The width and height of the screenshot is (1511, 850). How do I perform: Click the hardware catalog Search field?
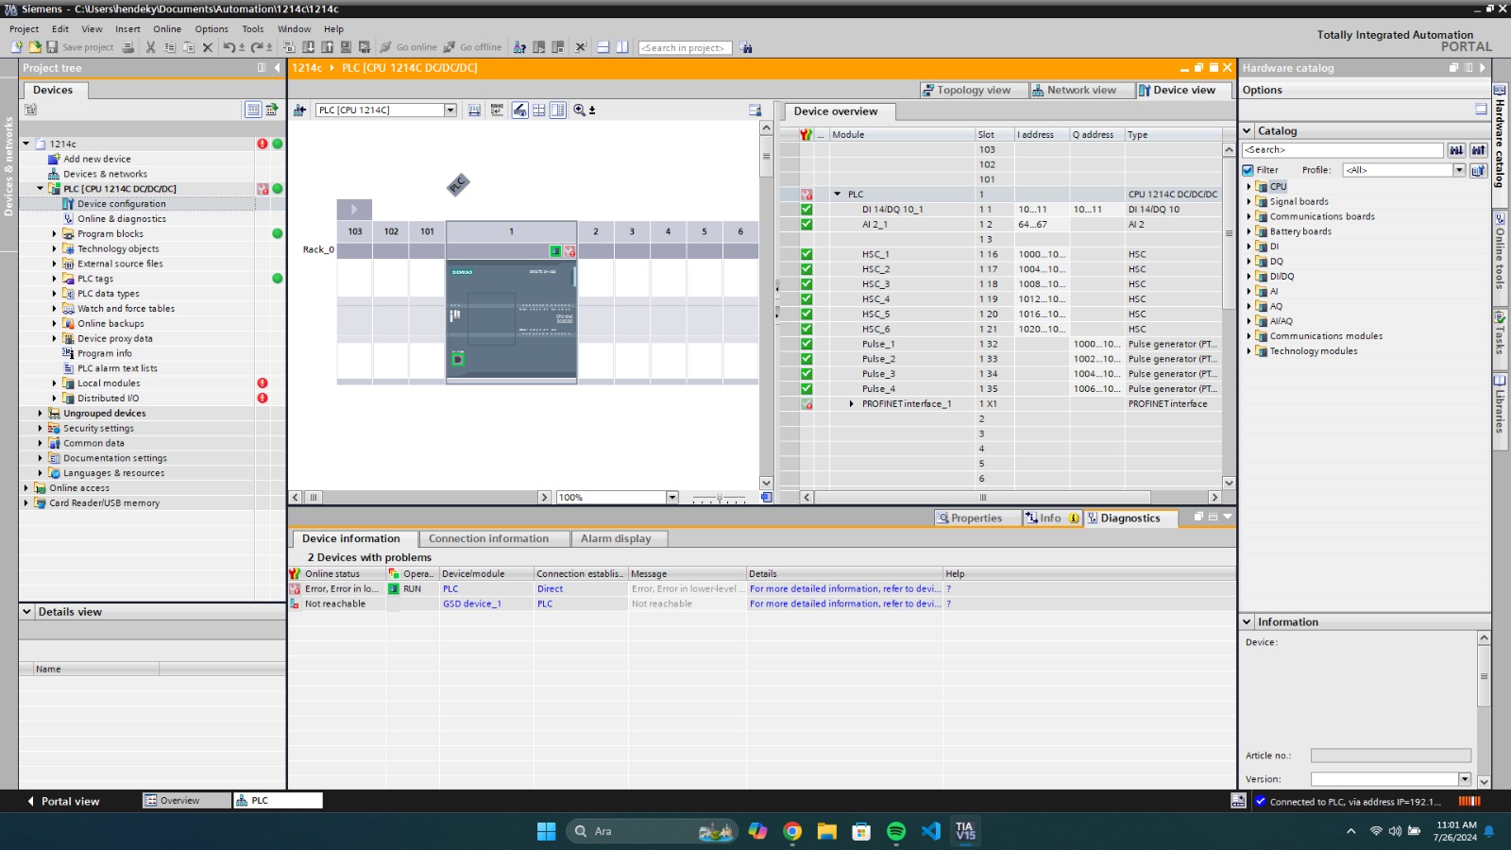1343,150
